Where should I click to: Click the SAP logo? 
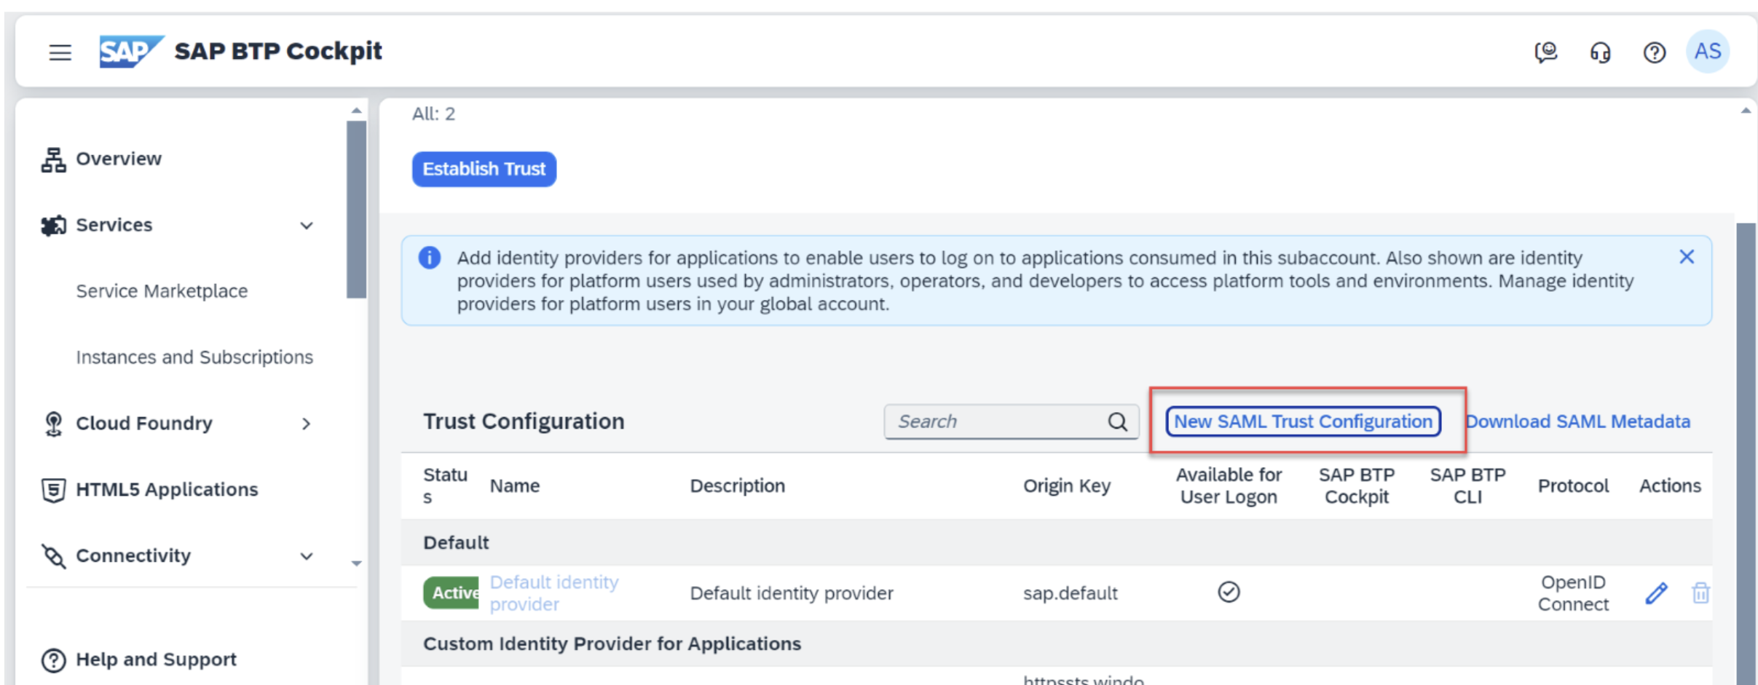[x=131, y=51]
